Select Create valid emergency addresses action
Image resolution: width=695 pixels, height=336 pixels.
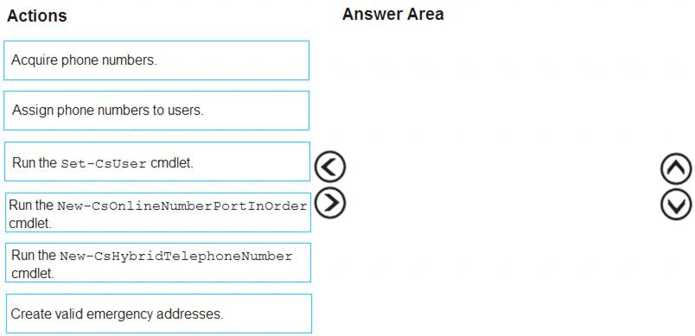click(159, 314)
